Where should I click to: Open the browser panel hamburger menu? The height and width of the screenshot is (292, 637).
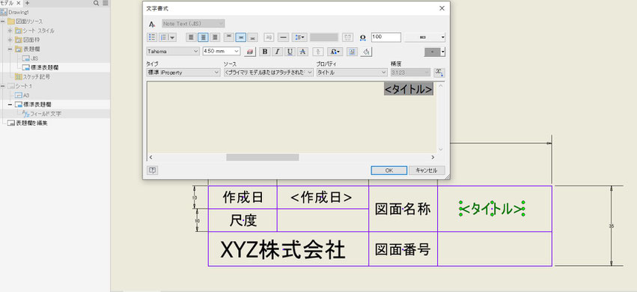coord(106,3)
